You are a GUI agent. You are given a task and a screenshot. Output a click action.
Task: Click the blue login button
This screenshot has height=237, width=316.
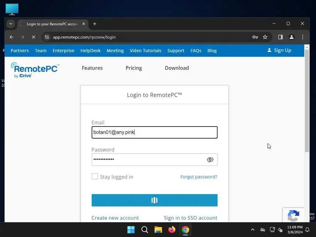[x=155, y=200]
